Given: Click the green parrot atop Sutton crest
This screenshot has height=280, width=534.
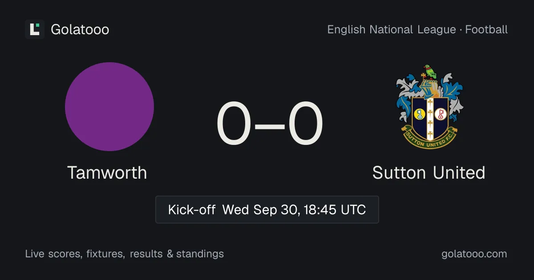Looking at the screenshot, I should point(429,72).
